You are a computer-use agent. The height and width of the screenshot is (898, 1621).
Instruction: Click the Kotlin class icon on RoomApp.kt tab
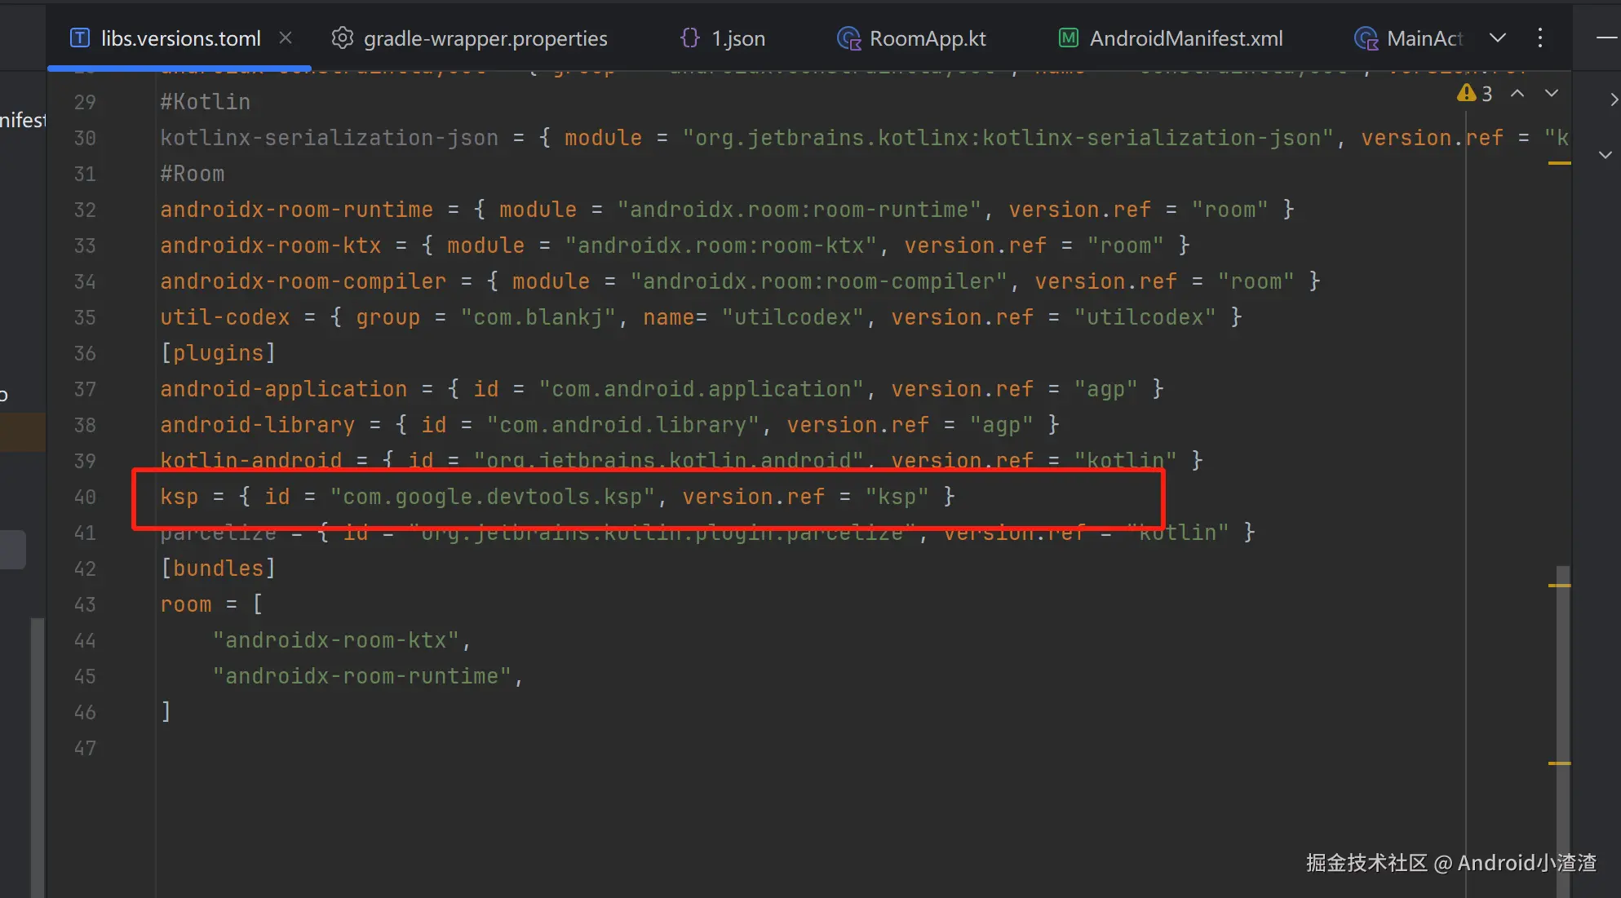[848, 38]
